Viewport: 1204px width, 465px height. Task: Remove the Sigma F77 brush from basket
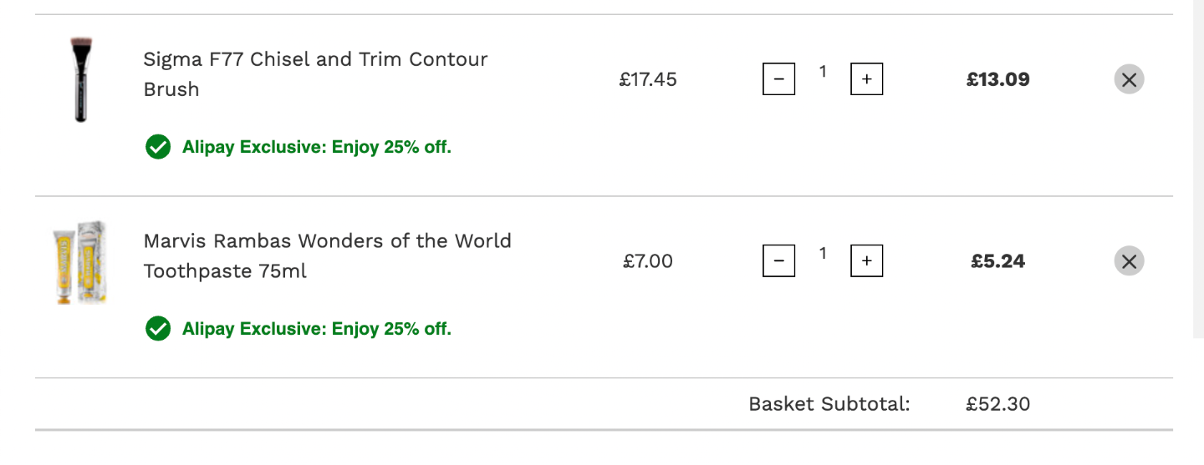coord(1129,79)
